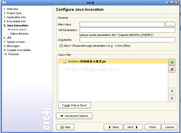Go to step 3. Application info
Viewport: 181px width, 133px height.
(15, 17)
